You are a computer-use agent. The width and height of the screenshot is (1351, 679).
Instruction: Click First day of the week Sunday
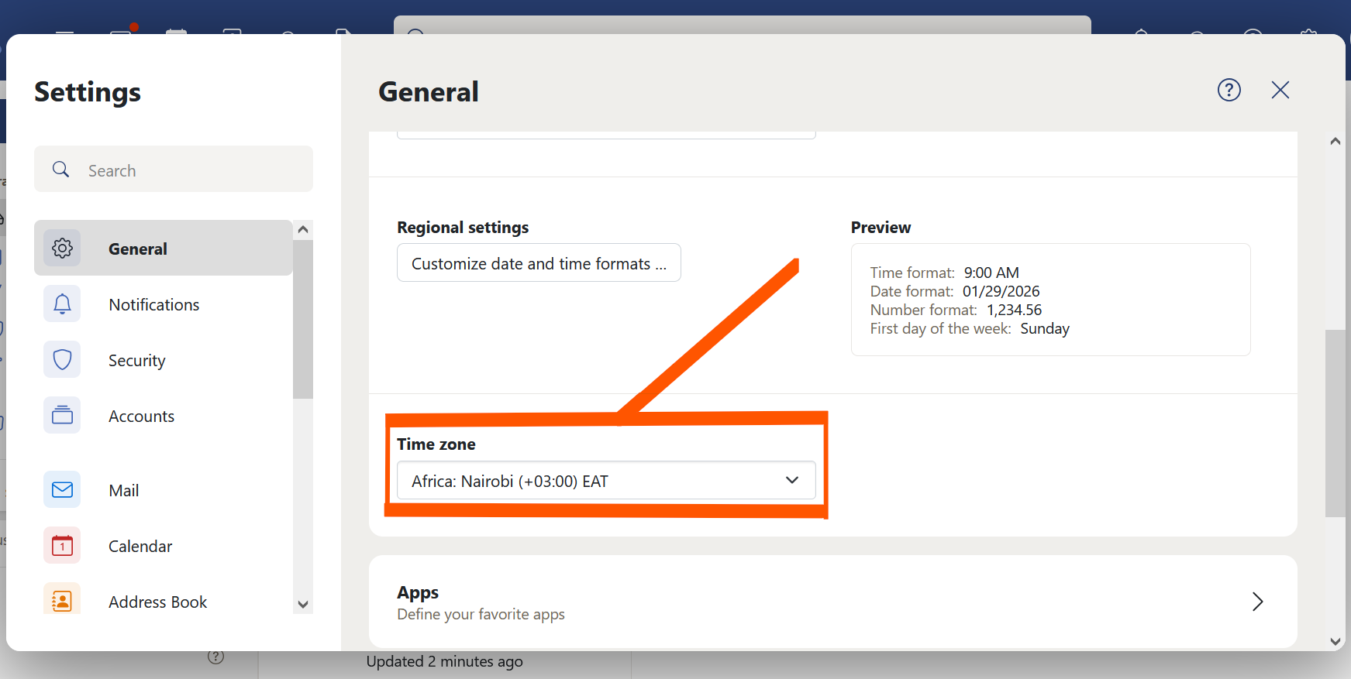click(x=970, y=328)
